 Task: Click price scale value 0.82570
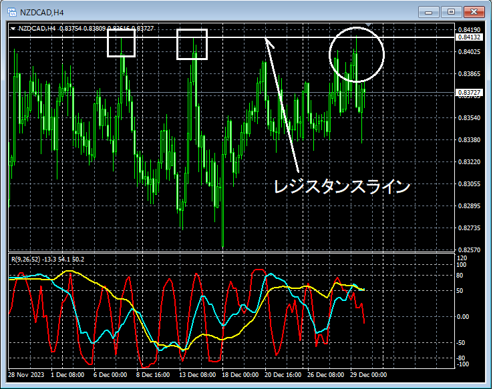[x=470, y=250]
